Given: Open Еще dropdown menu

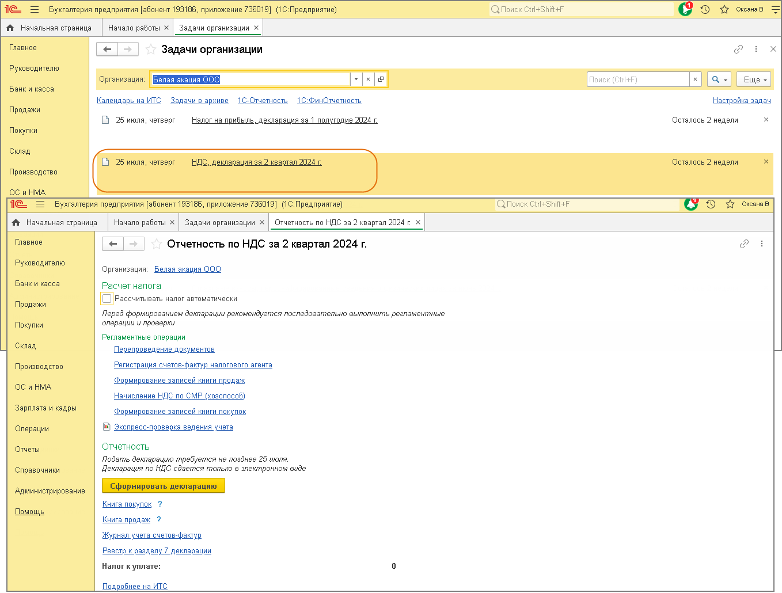Looking at the screenshot, I should (754, 79).
